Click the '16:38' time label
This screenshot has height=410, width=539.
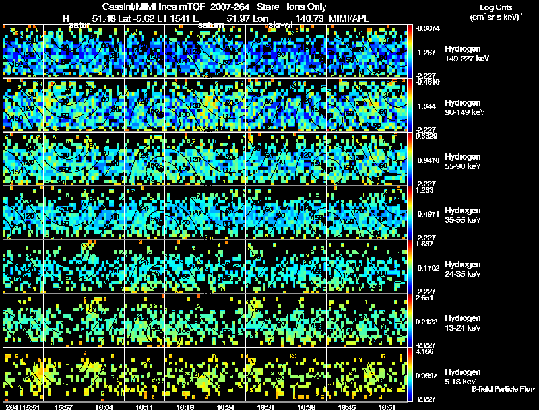pos(307,407)
